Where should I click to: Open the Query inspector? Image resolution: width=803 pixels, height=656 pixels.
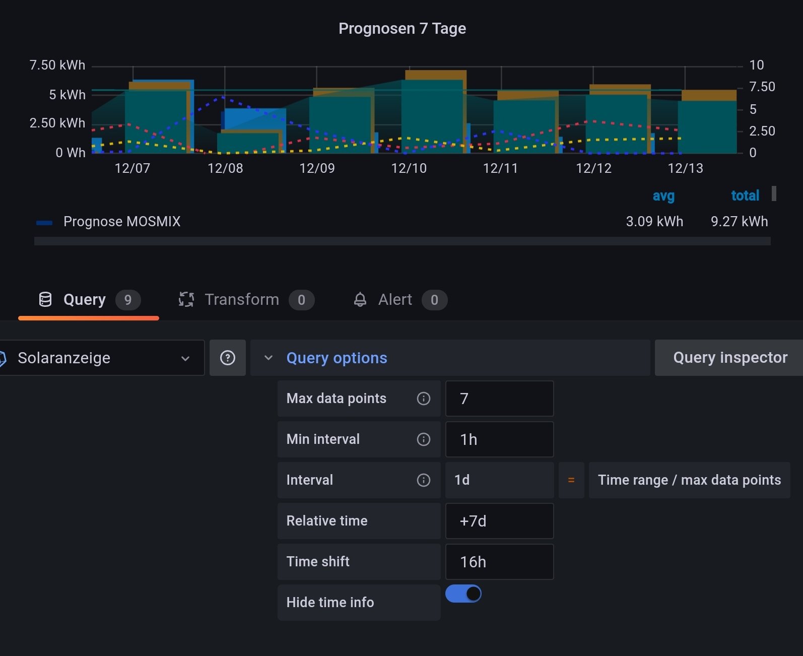tap(729, 358)
